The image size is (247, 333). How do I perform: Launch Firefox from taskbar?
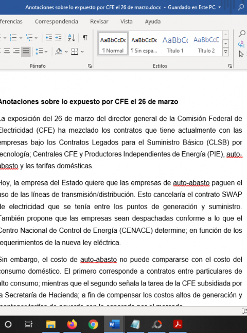[x=72, y=324]
